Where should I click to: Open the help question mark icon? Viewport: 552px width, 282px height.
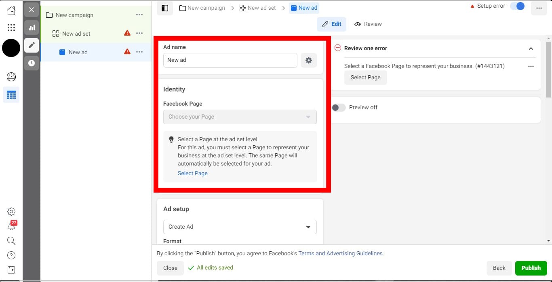[x=11, y=255]
